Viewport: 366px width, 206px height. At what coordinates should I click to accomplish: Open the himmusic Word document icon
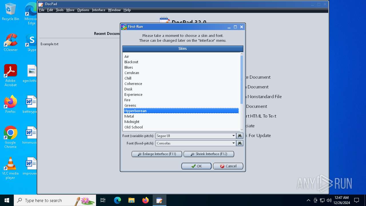point(30,135)
